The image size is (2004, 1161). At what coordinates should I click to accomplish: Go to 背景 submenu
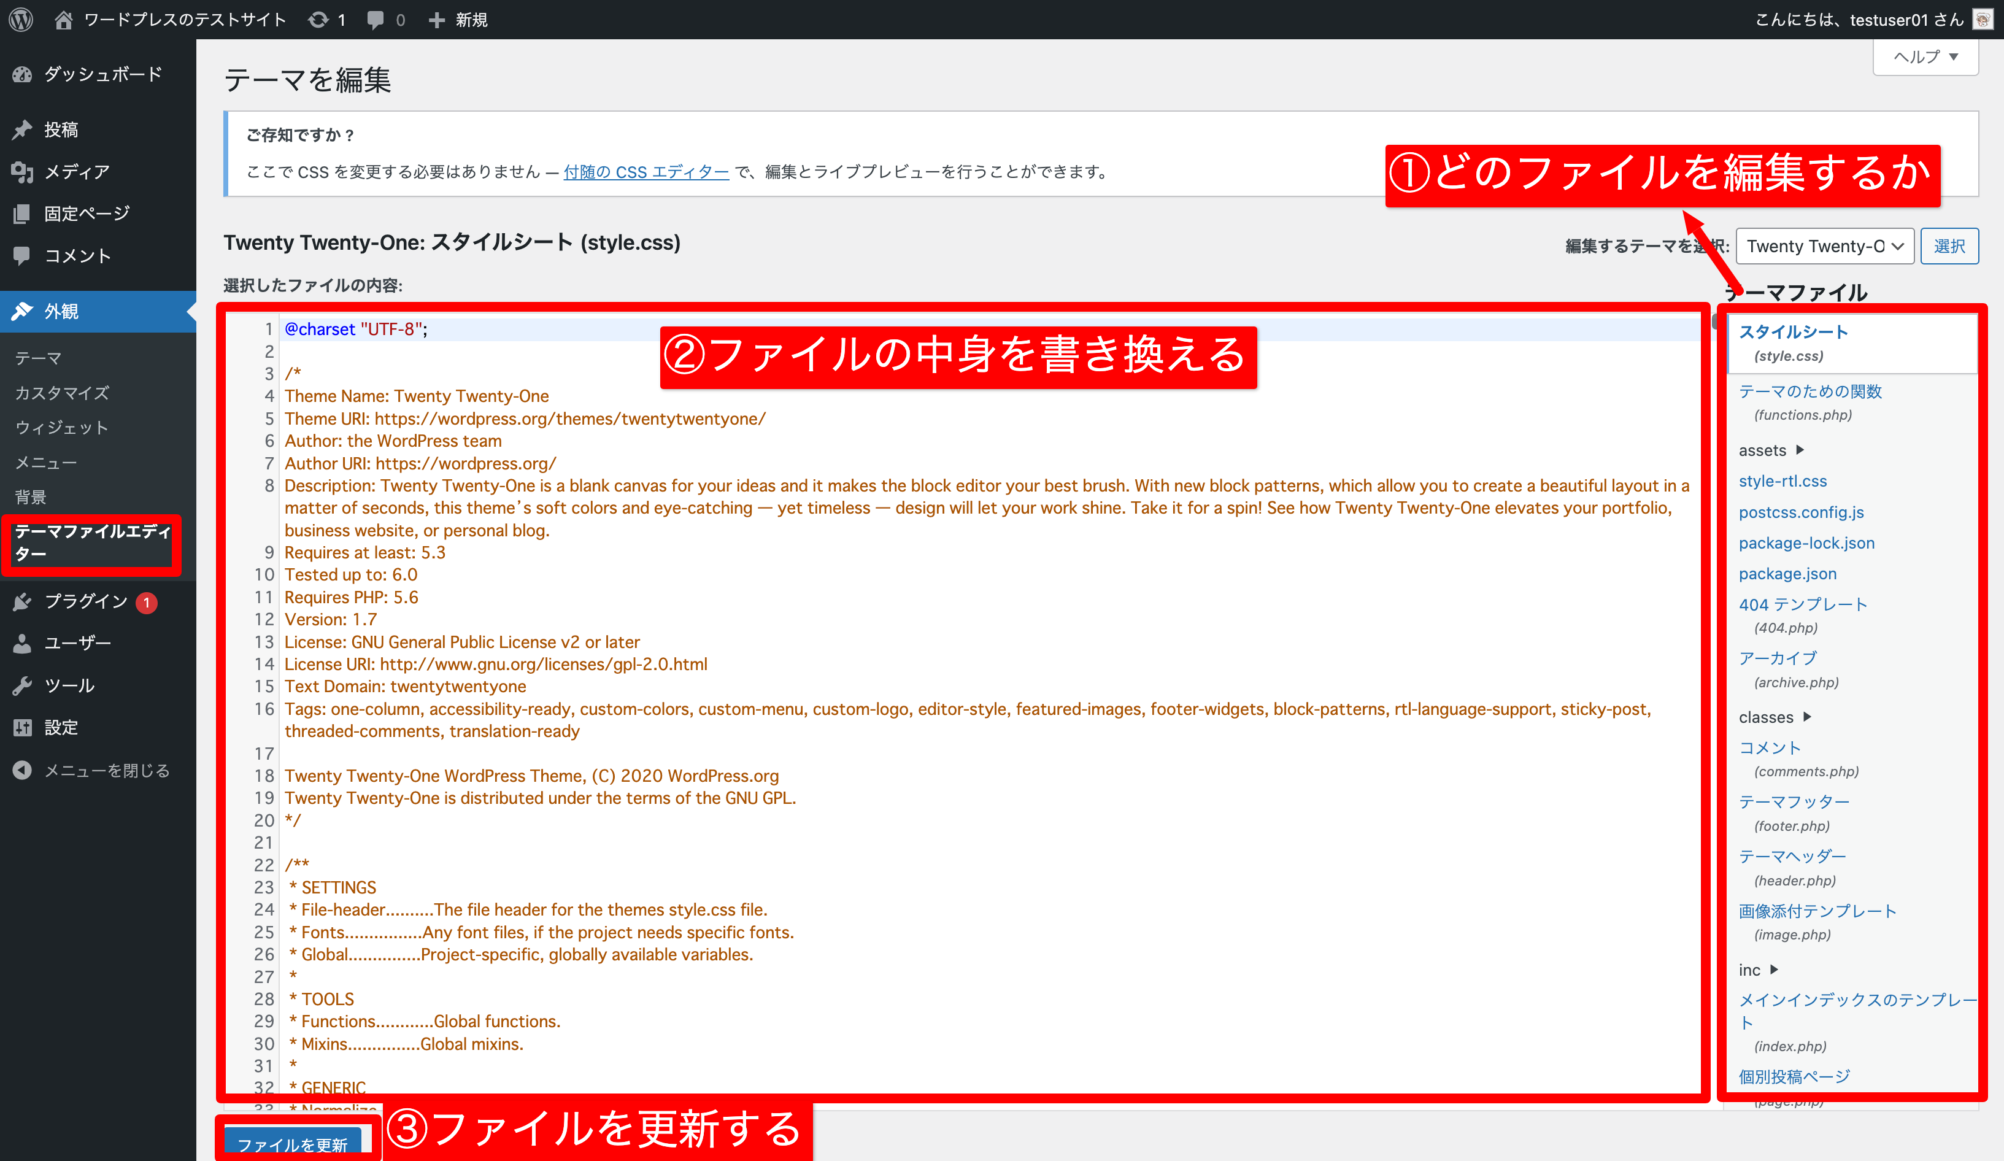pos(30,497)
